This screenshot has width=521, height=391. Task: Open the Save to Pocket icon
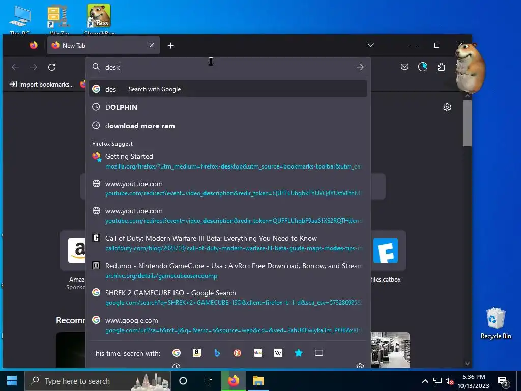[x=404, y=67]
